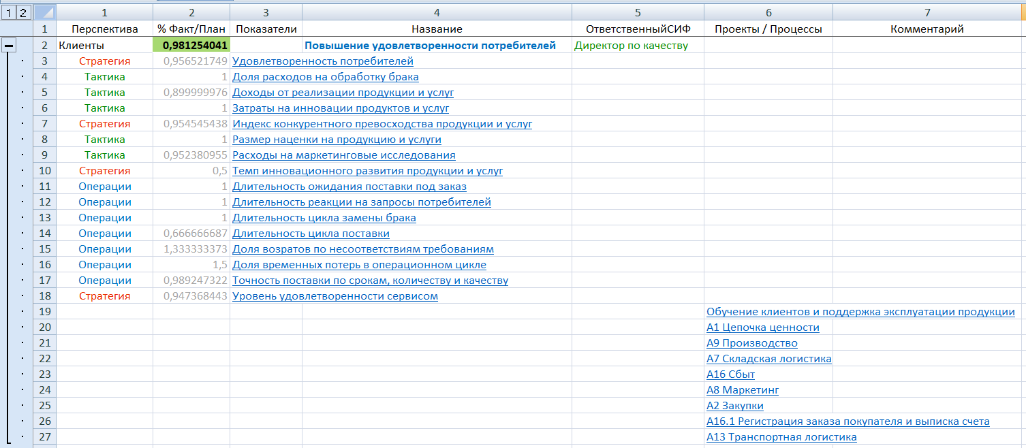Select row 10 header
1026x448 pixels.
pyautogui.click(x=44, y=171)
